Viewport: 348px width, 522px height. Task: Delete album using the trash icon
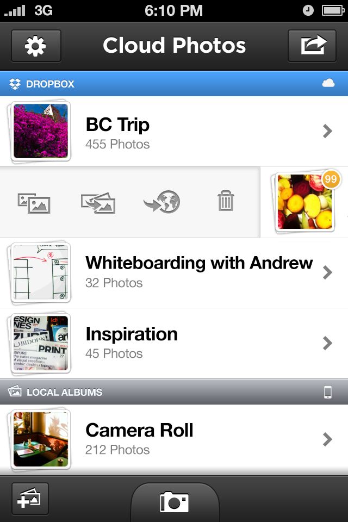225,203
